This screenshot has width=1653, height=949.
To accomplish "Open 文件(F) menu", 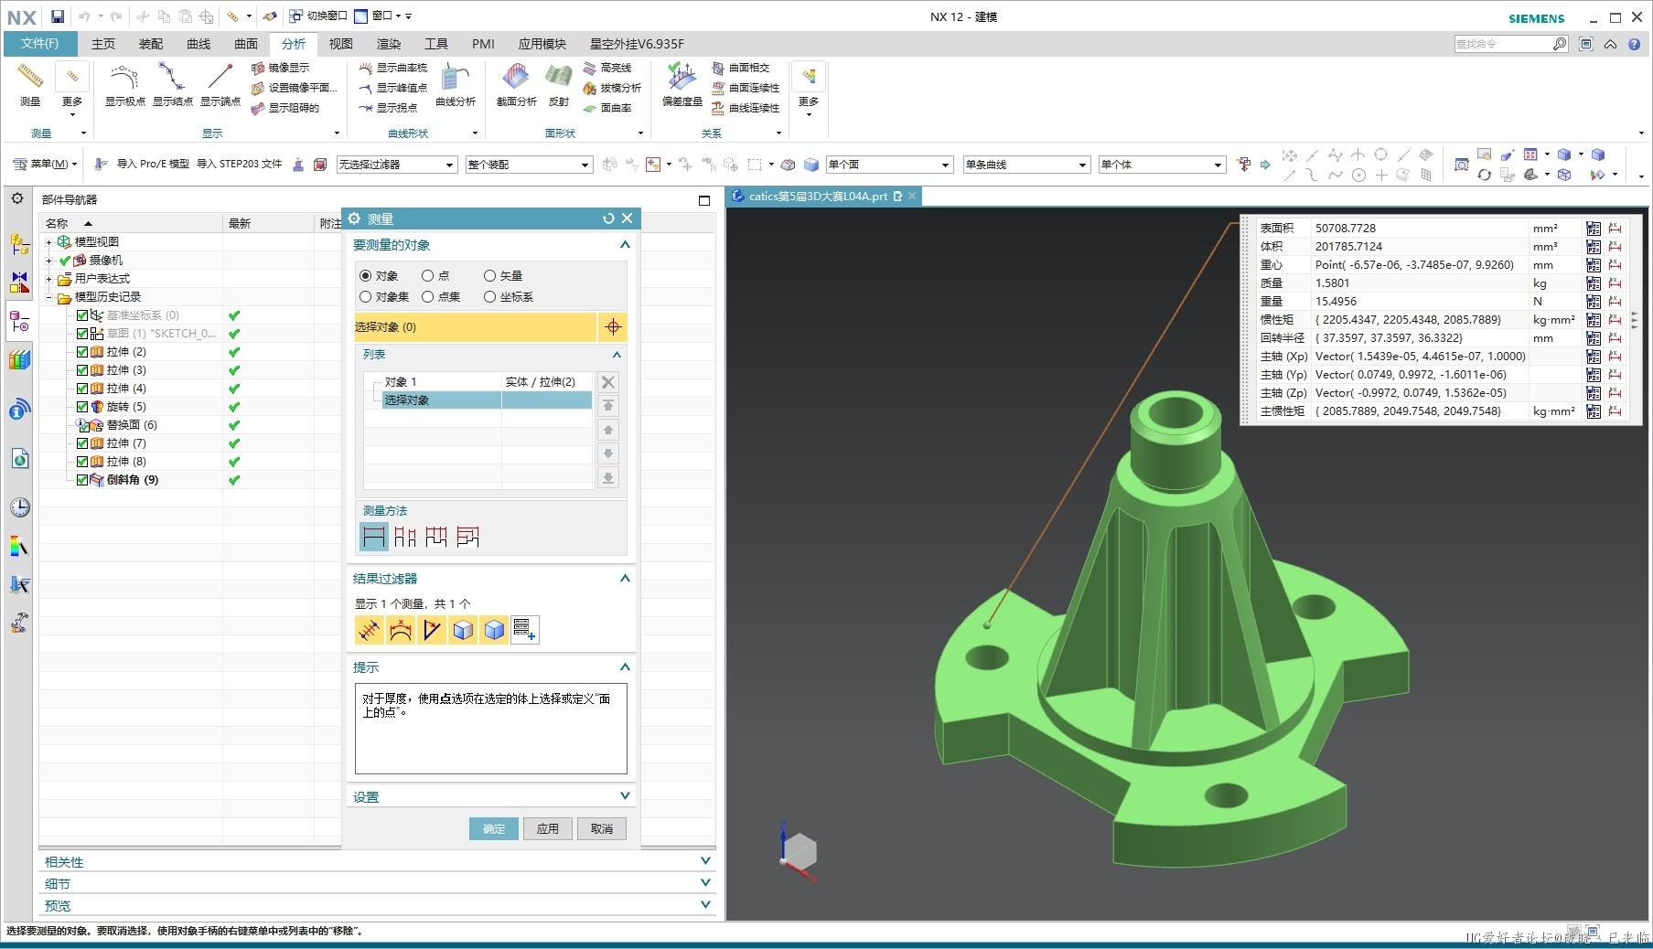I will coord(40,44).
